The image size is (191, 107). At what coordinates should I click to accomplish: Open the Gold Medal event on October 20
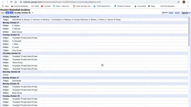pyautogui.click(x=66, y=20)
